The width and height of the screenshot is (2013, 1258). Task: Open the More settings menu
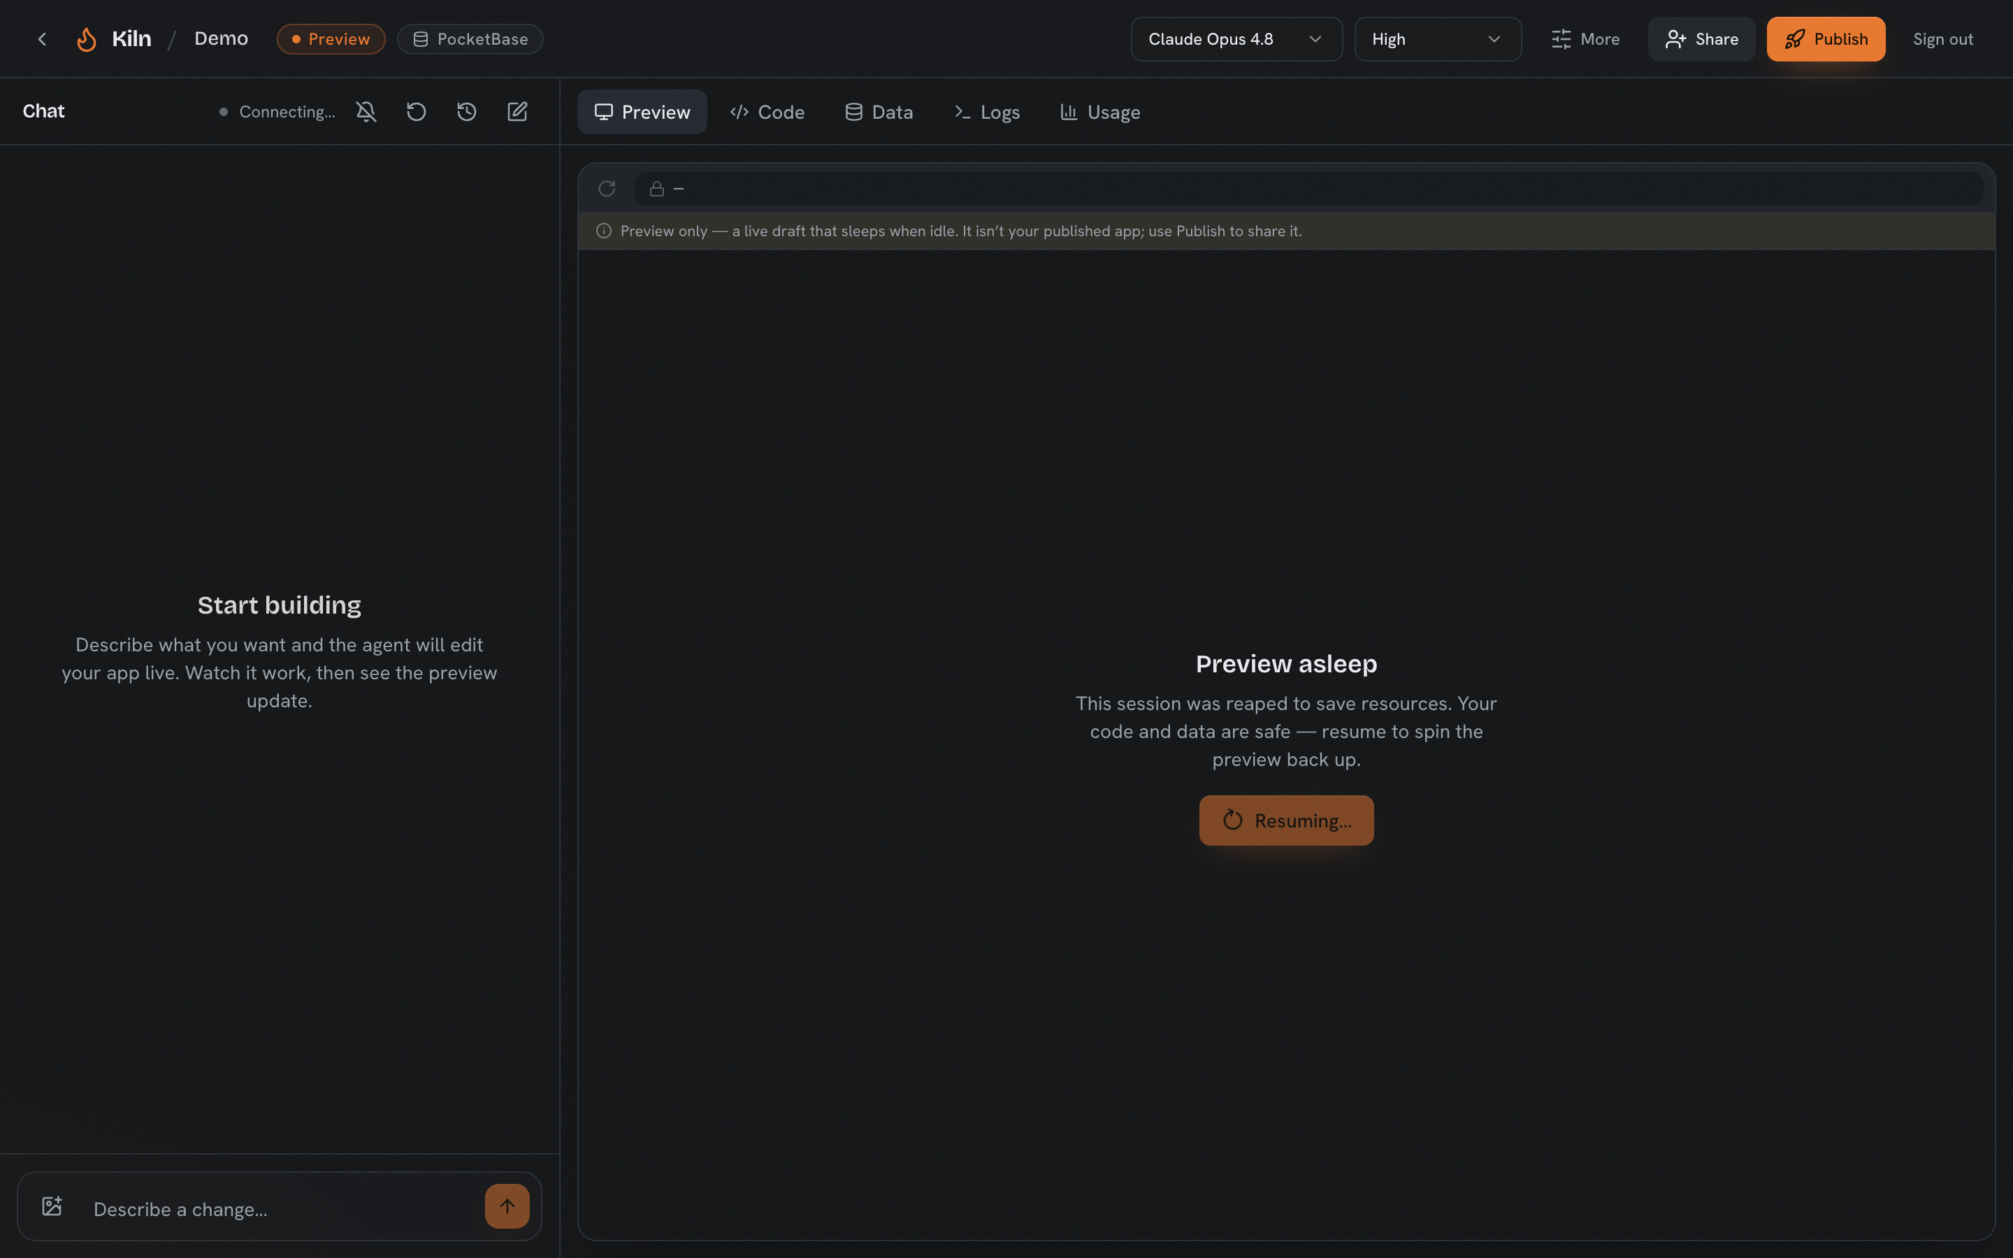point(1585,39)
